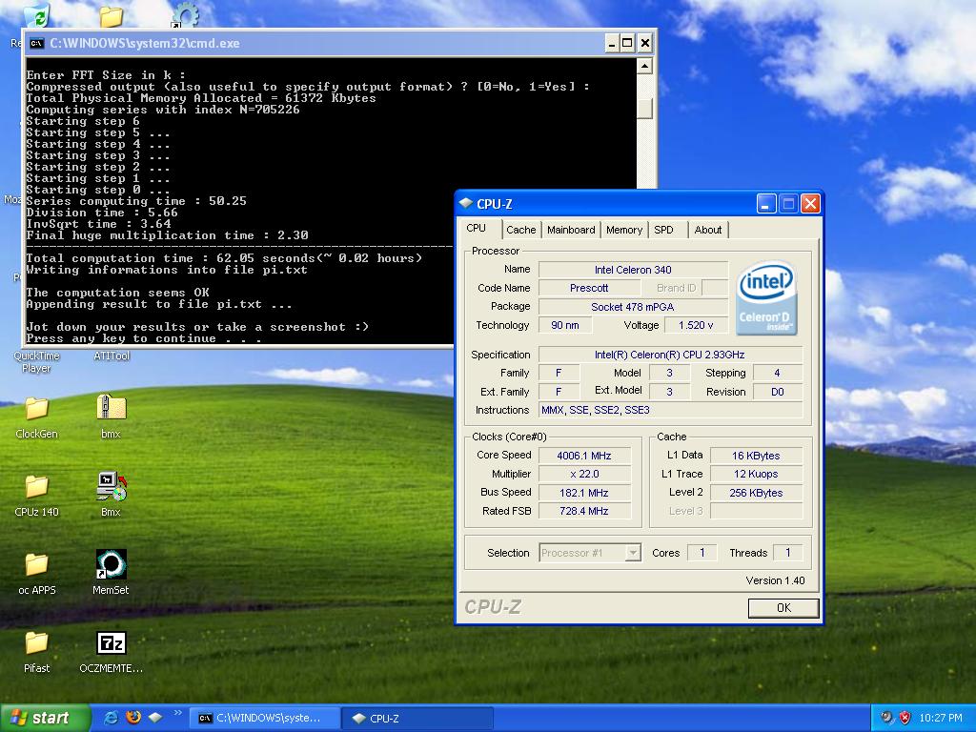Select the gear shortcut icon above the cmd window

point(185,15)
